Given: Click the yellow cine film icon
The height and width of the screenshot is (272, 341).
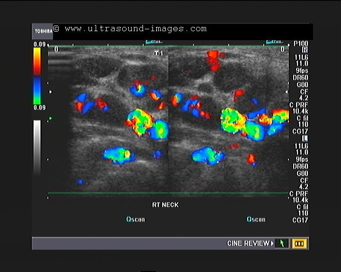Looking at the screenshot, I should (300, 244).
